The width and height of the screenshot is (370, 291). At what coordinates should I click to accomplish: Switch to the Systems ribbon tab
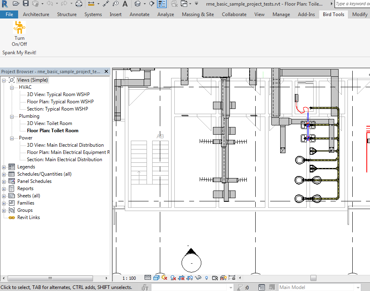93,14
